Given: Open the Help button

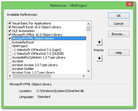Looking at the screenshot, I should (x=119, y=53).
